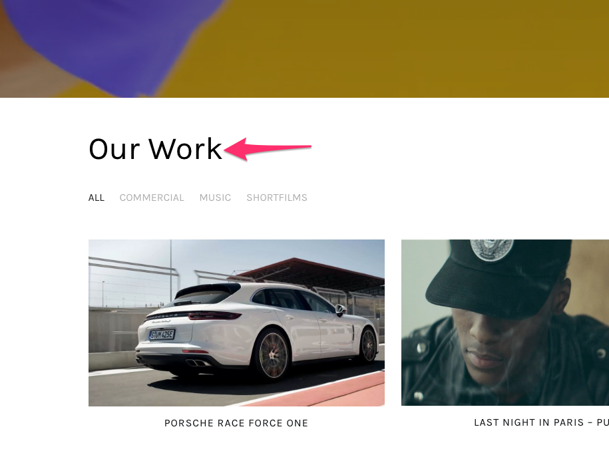Open the Last Night in Paris thumbnail
Screen dimensions: 609x453
(505, 323)
